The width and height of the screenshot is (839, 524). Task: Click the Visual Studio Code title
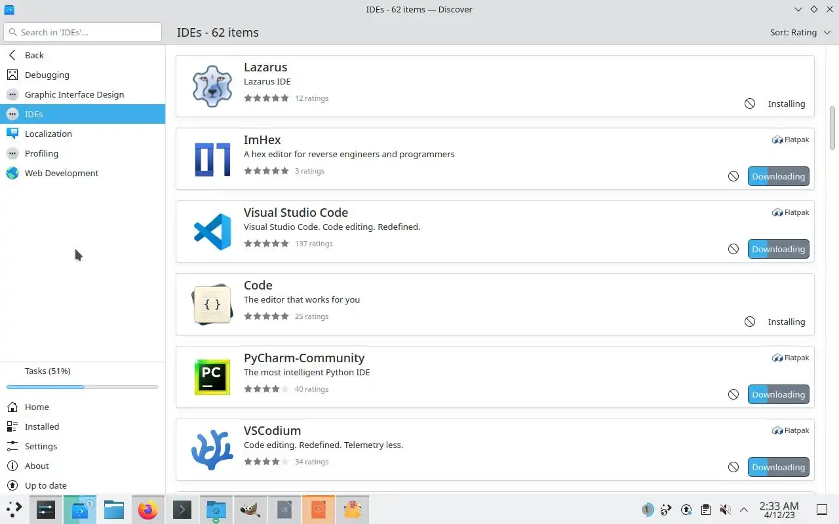tap(296, 212)
